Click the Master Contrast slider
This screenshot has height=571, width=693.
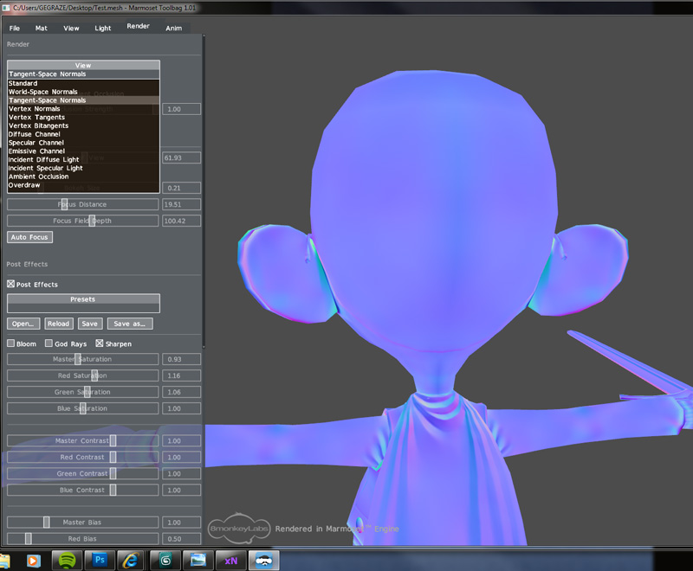point(82,441)
